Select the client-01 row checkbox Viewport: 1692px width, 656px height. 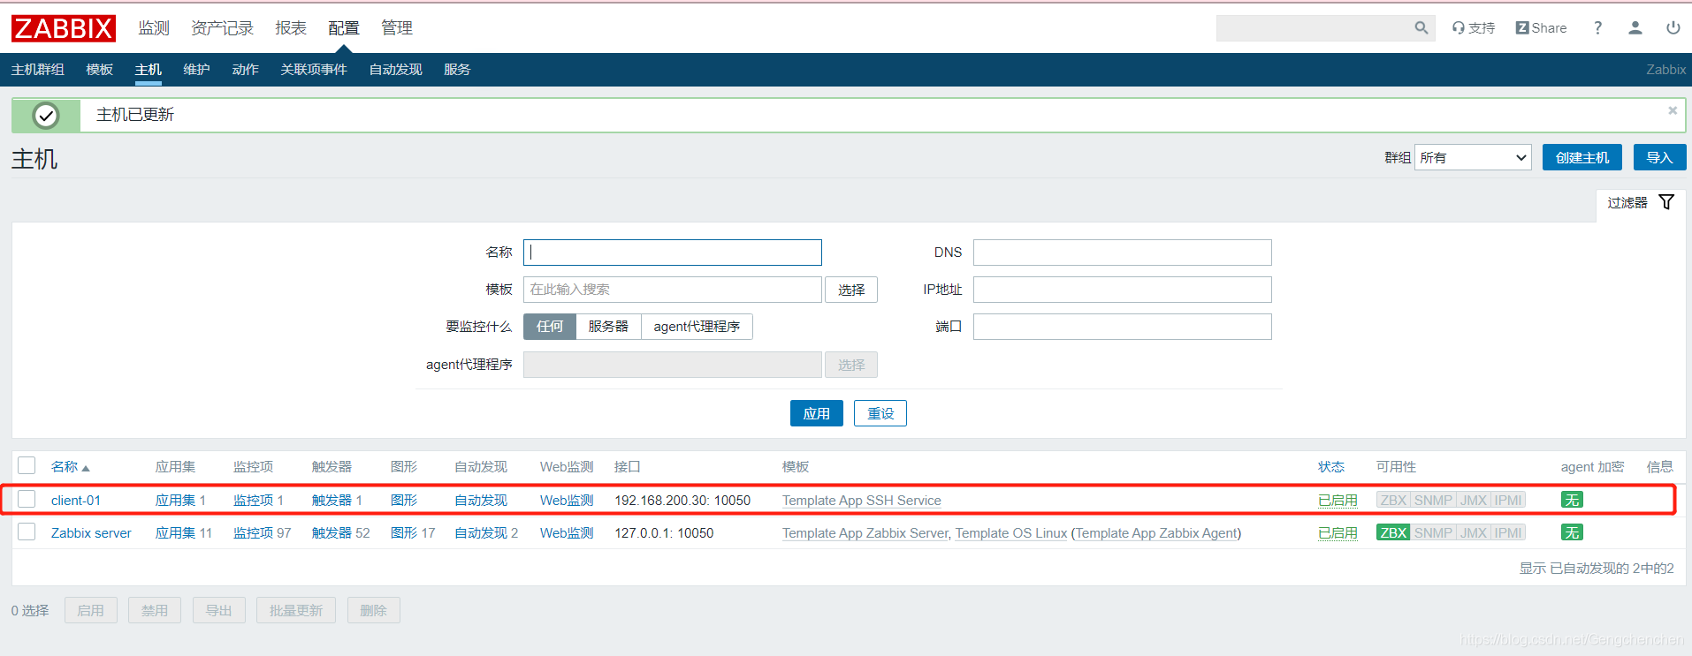click(x=27, y=499)
